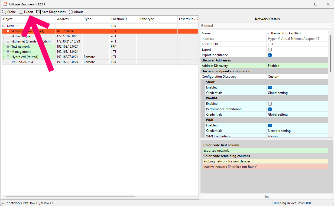Click the Set button
334x206 pixels.
pos(267,197)
